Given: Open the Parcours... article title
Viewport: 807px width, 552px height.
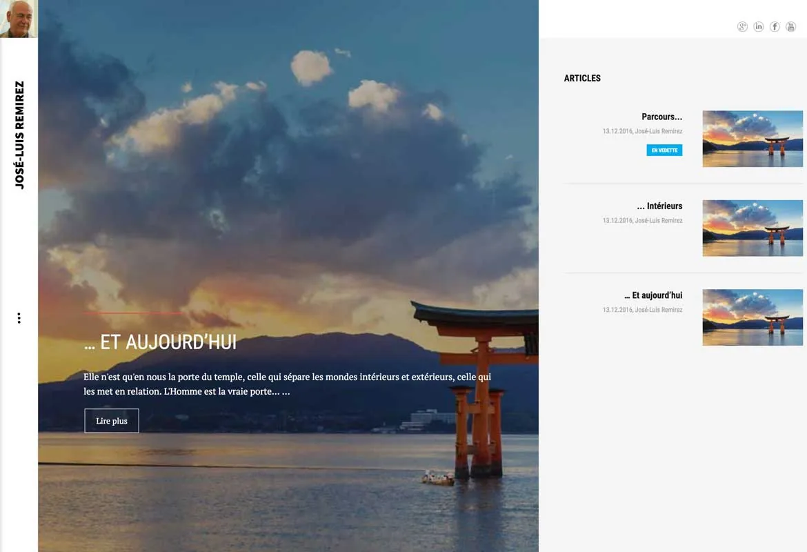Looking at the screenshot, I should point(662,117).
